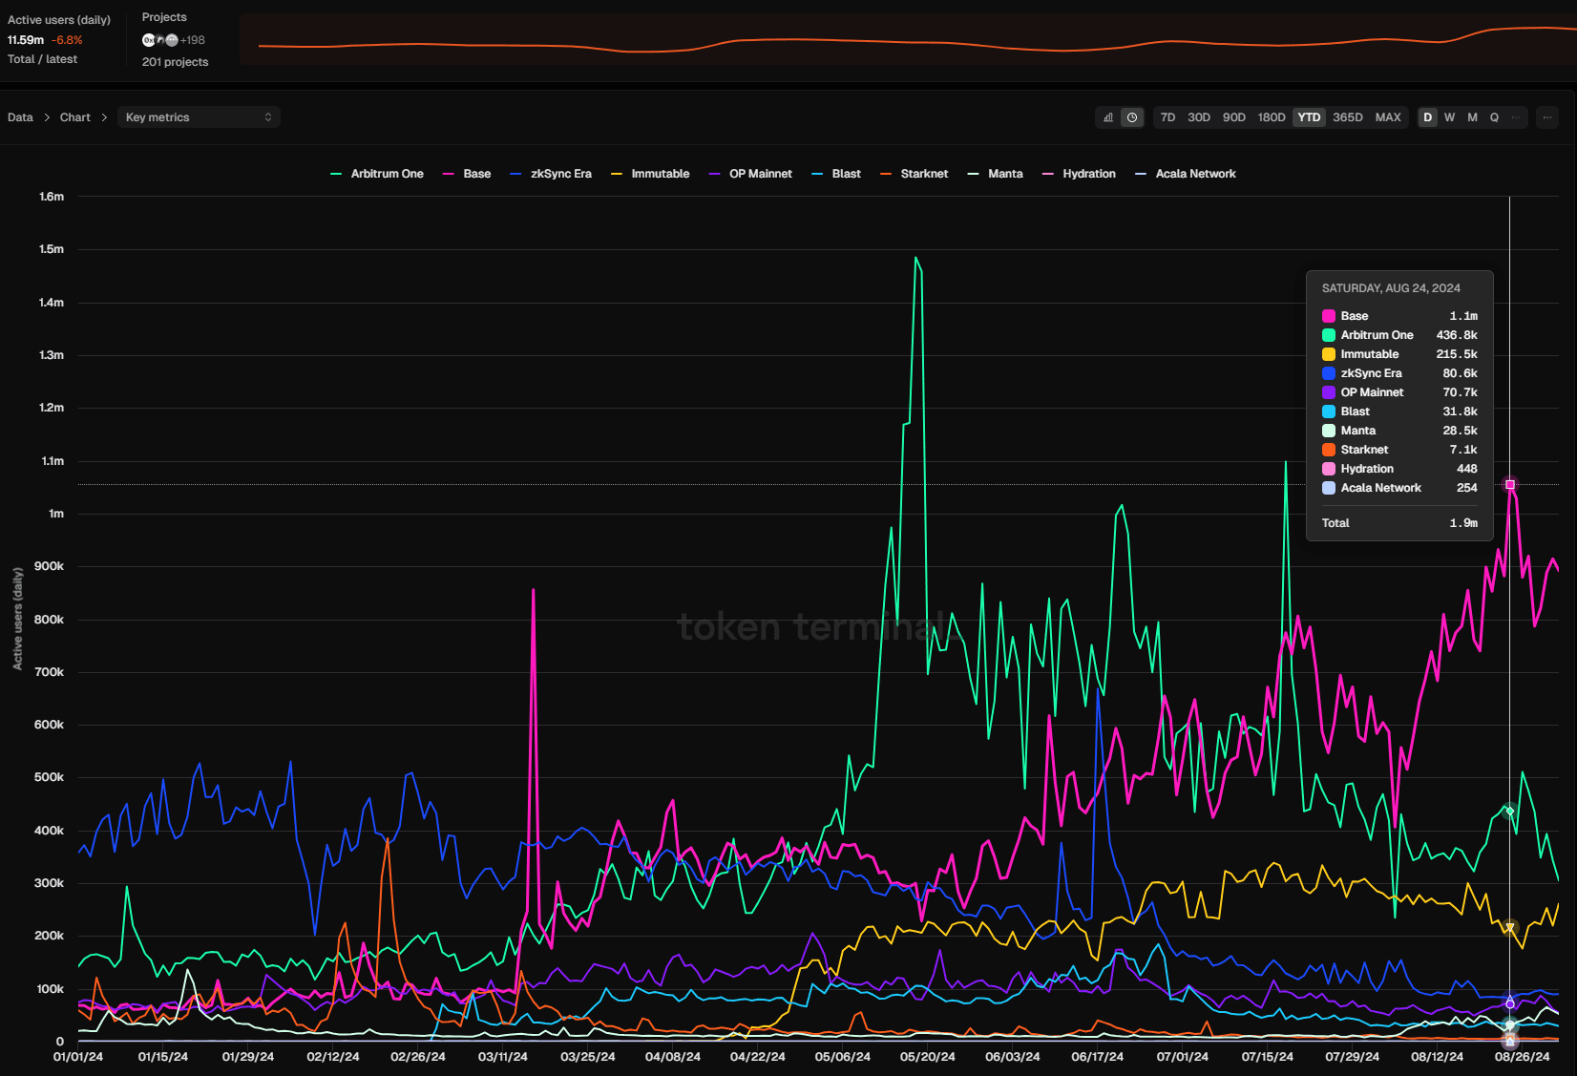Image resolution: width=1577 pixels, height=1076 pixels.
Task: Click the pink Base swatch in tooltip
Action: 1328,316
